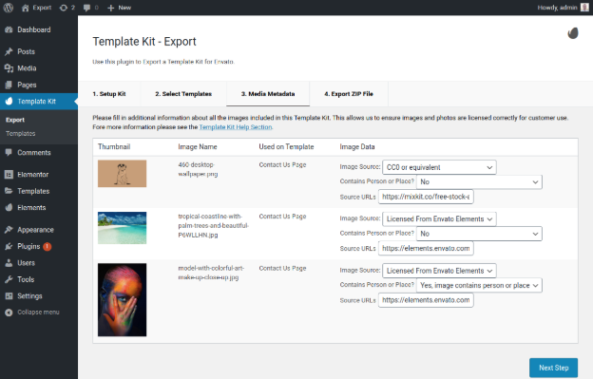Click the WordPress logo icon
The height and width of the screenshot is (379, 593).
tap(9, 8)
